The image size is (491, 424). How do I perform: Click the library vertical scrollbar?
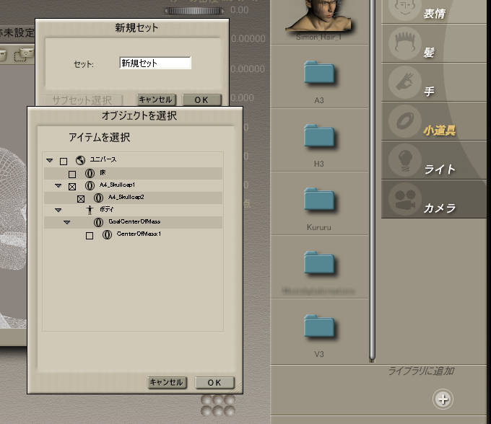point(372,181)
